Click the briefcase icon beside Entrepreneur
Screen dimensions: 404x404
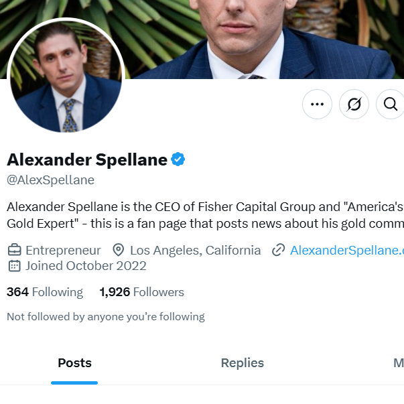(x=14, y=251)
